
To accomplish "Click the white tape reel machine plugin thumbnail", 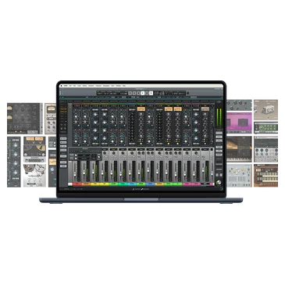I will [34, 175].
